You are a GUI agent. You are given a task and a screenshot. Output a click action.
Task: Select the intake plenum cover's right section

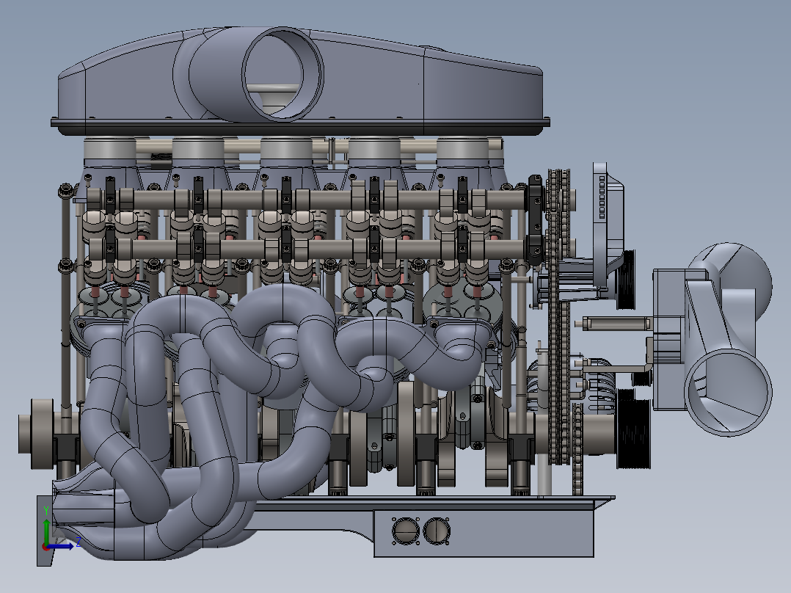pyautogui.click(x=482, y=91)
